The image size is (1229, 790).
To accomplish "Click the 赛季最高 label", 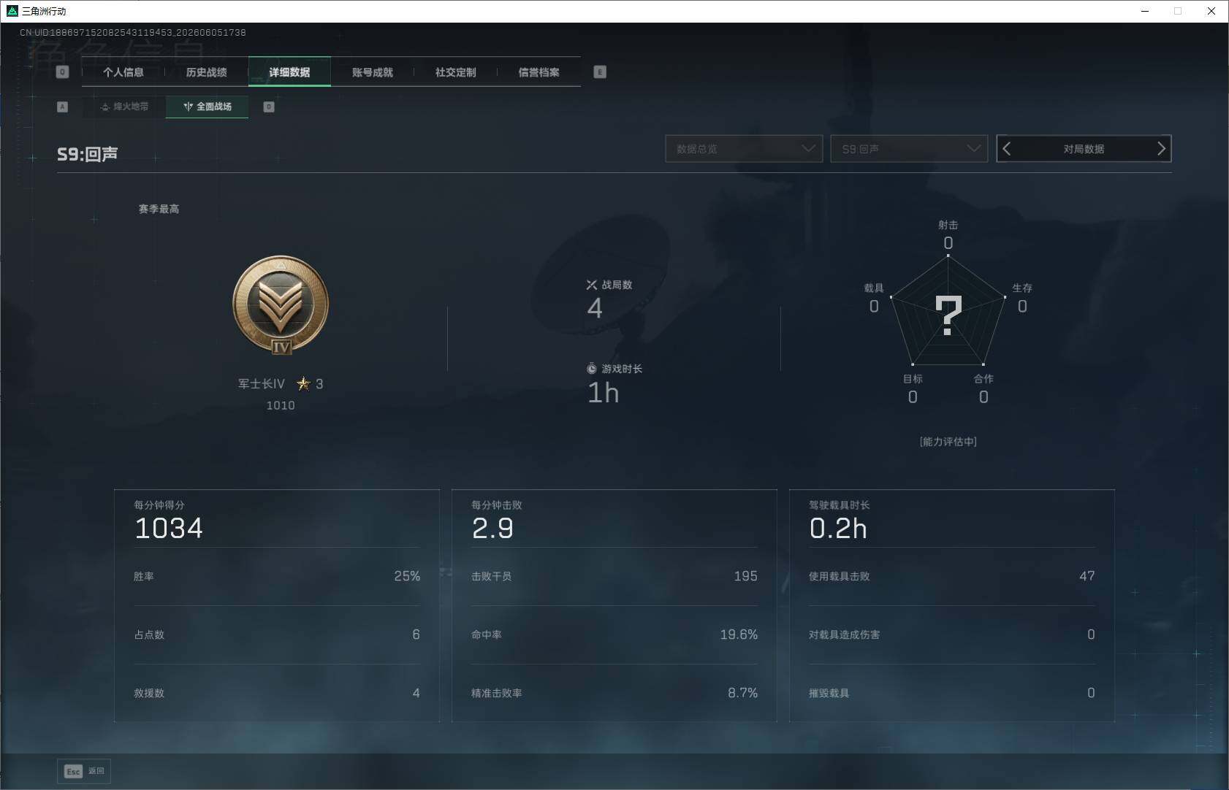I will tap(159, 209).
